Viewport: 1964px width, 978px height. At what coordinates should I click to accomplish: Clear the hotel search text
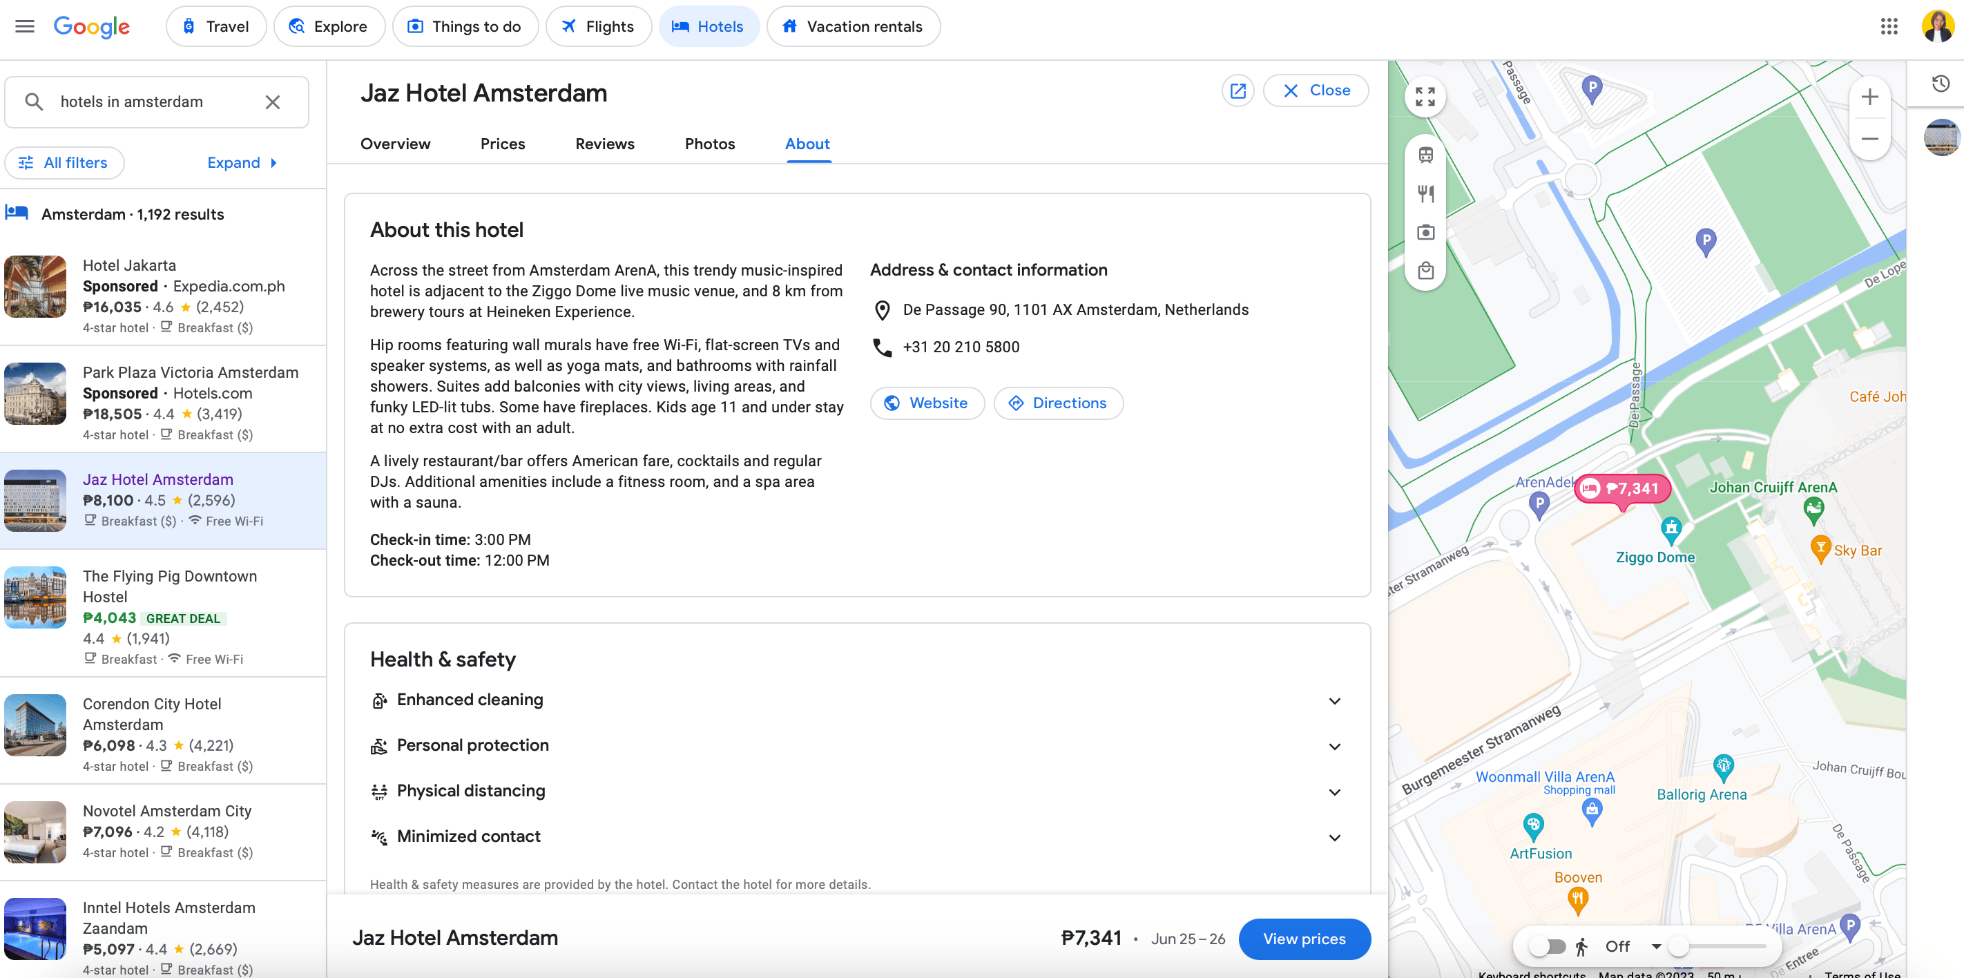tap(272, 102)
